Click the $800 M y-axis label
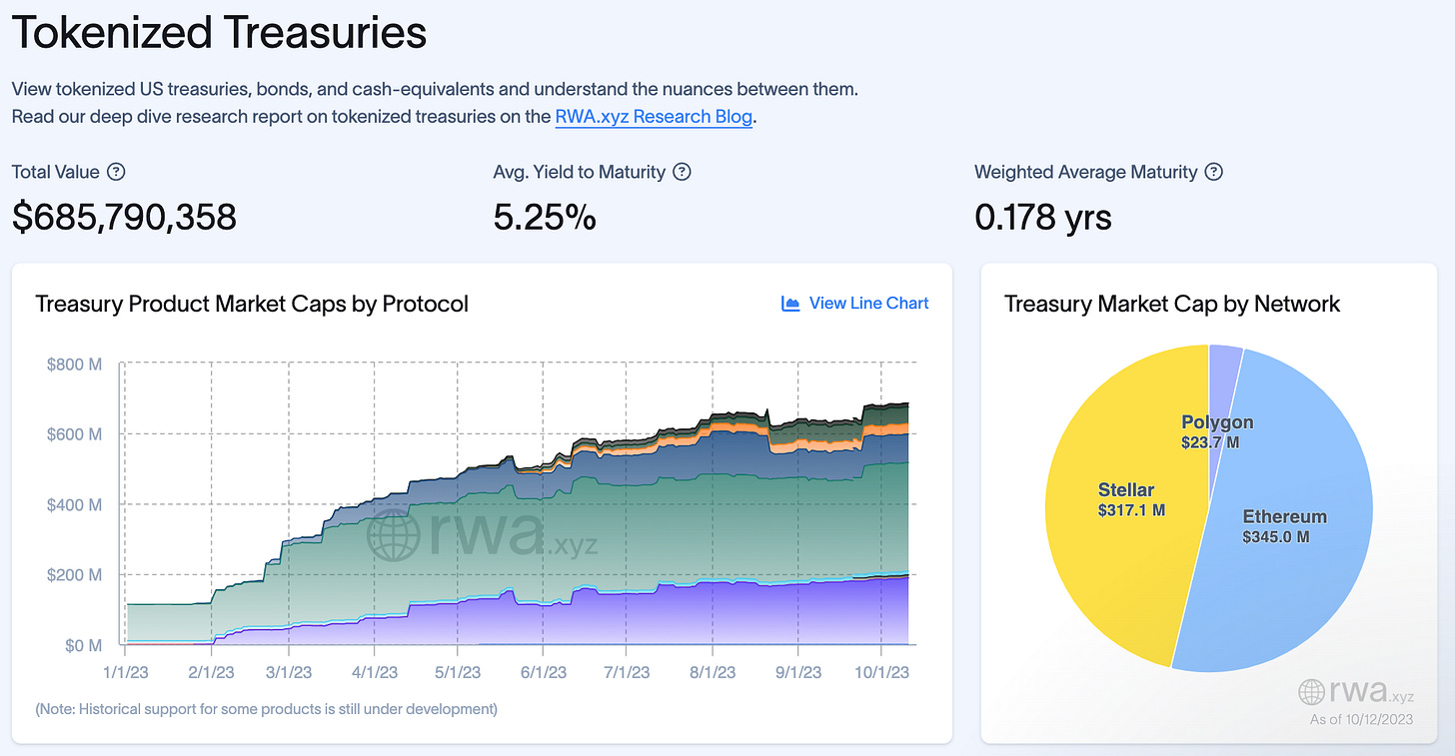 [x=75, y=365]
